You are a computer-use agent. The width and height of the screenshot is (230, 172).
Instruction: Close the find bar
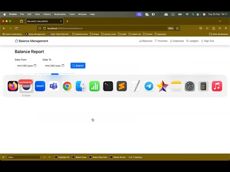3,157
